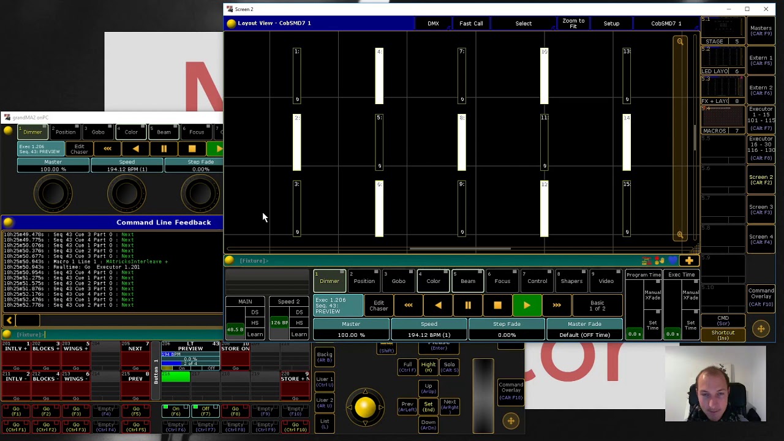Screen dimensions: 784x441
Task: Click the yellow plus button on the Fixture bar
Action: (x=689, y=261)
